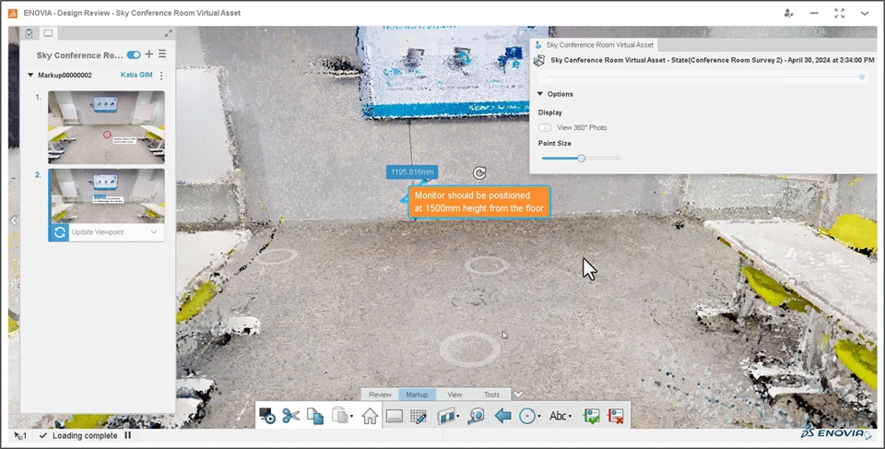Click the validate markup green check icon
The image size is (885, 449).
(592, 416)
